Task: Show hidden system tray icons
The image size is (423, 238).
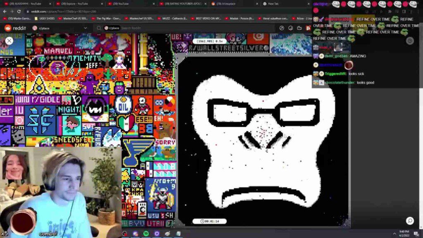Action: point(394,233)
